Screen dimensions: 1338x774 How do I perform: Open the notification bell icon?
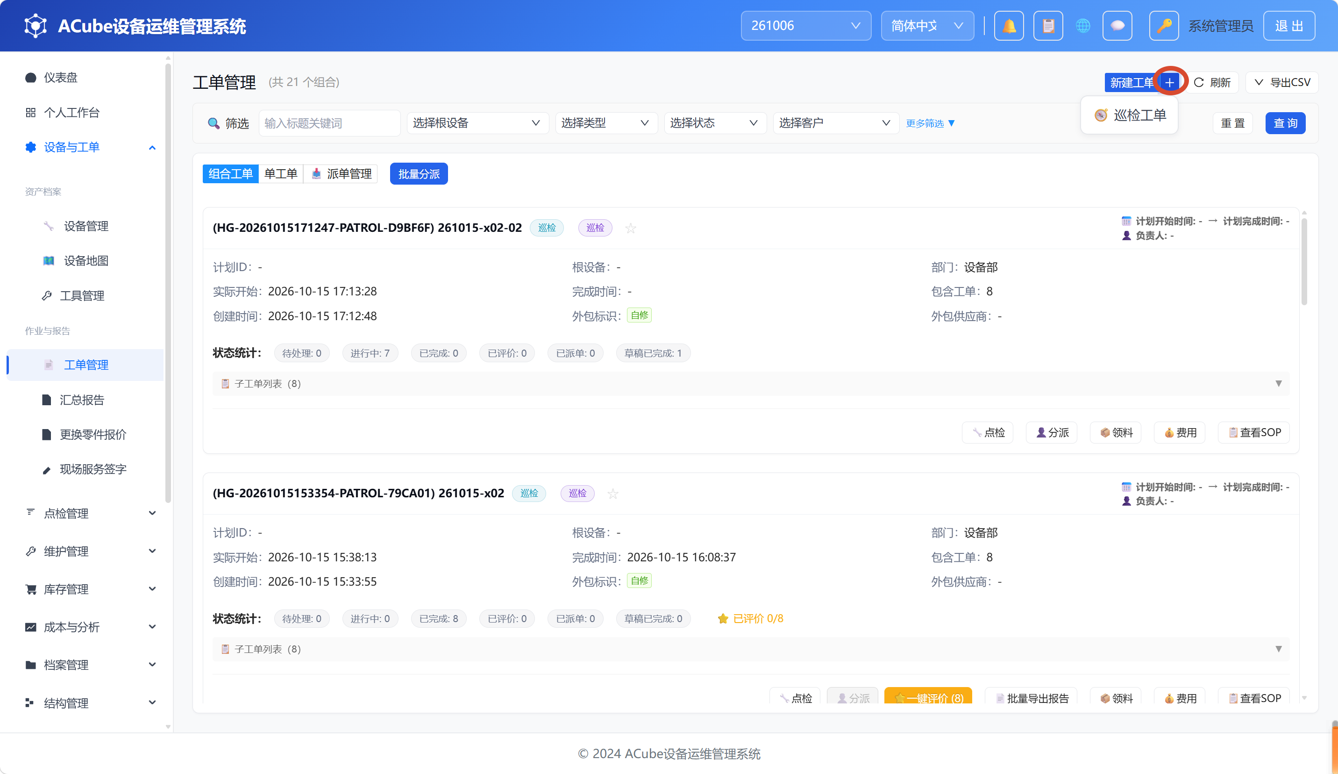click(1009, 26)
